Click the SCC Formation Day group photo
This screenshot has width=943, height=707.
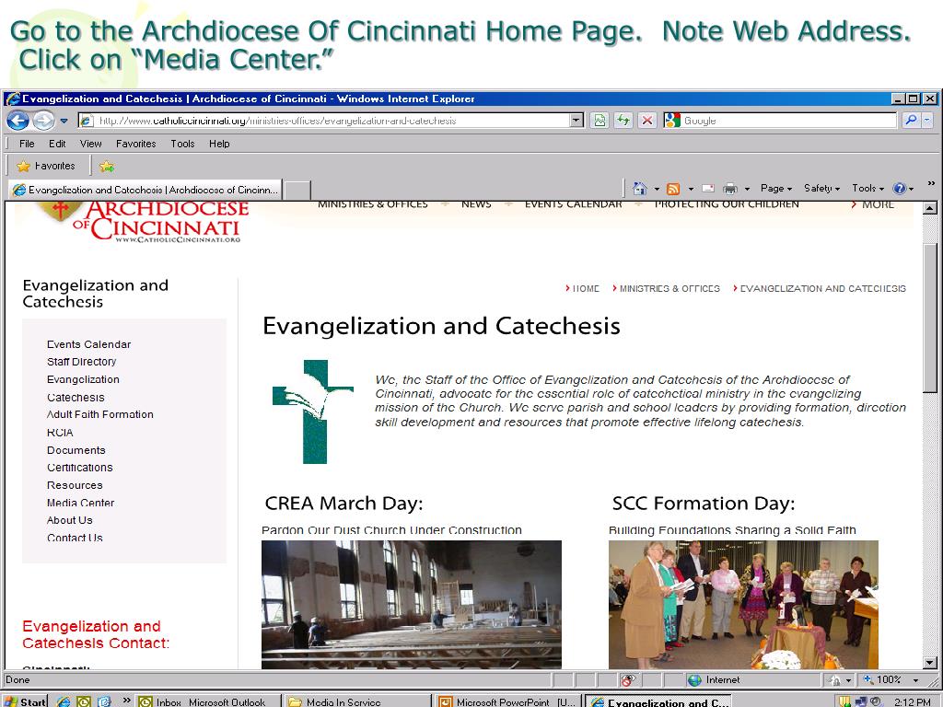pos(743,604)
